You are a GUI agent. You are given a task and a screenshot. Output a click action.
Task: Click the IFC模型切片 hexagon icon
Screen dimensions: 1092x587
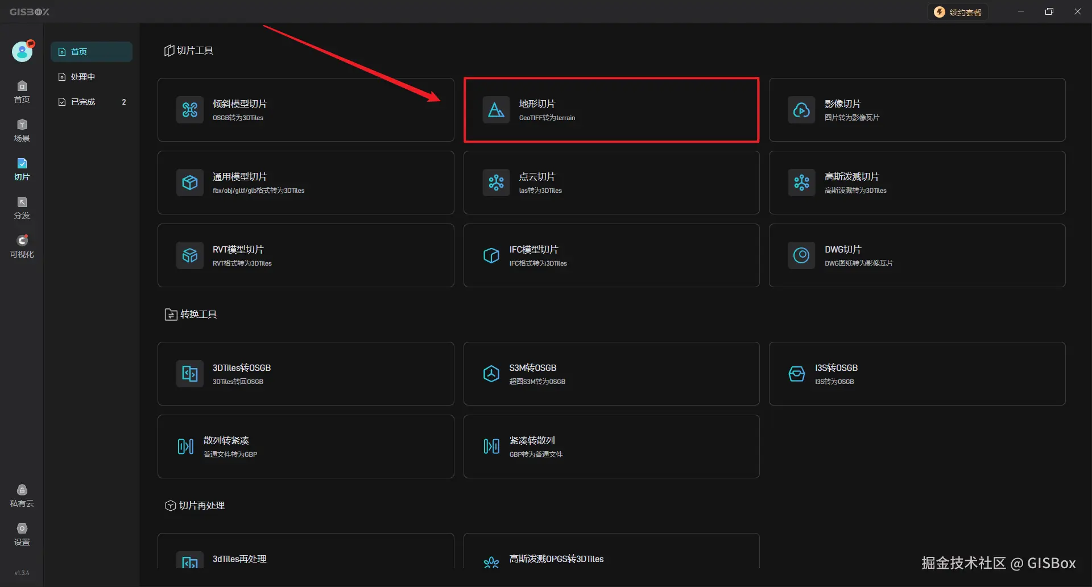coord(491,255)
